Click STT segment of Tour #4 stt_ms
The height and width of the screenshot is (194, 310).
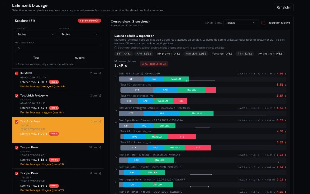point(134,148)
